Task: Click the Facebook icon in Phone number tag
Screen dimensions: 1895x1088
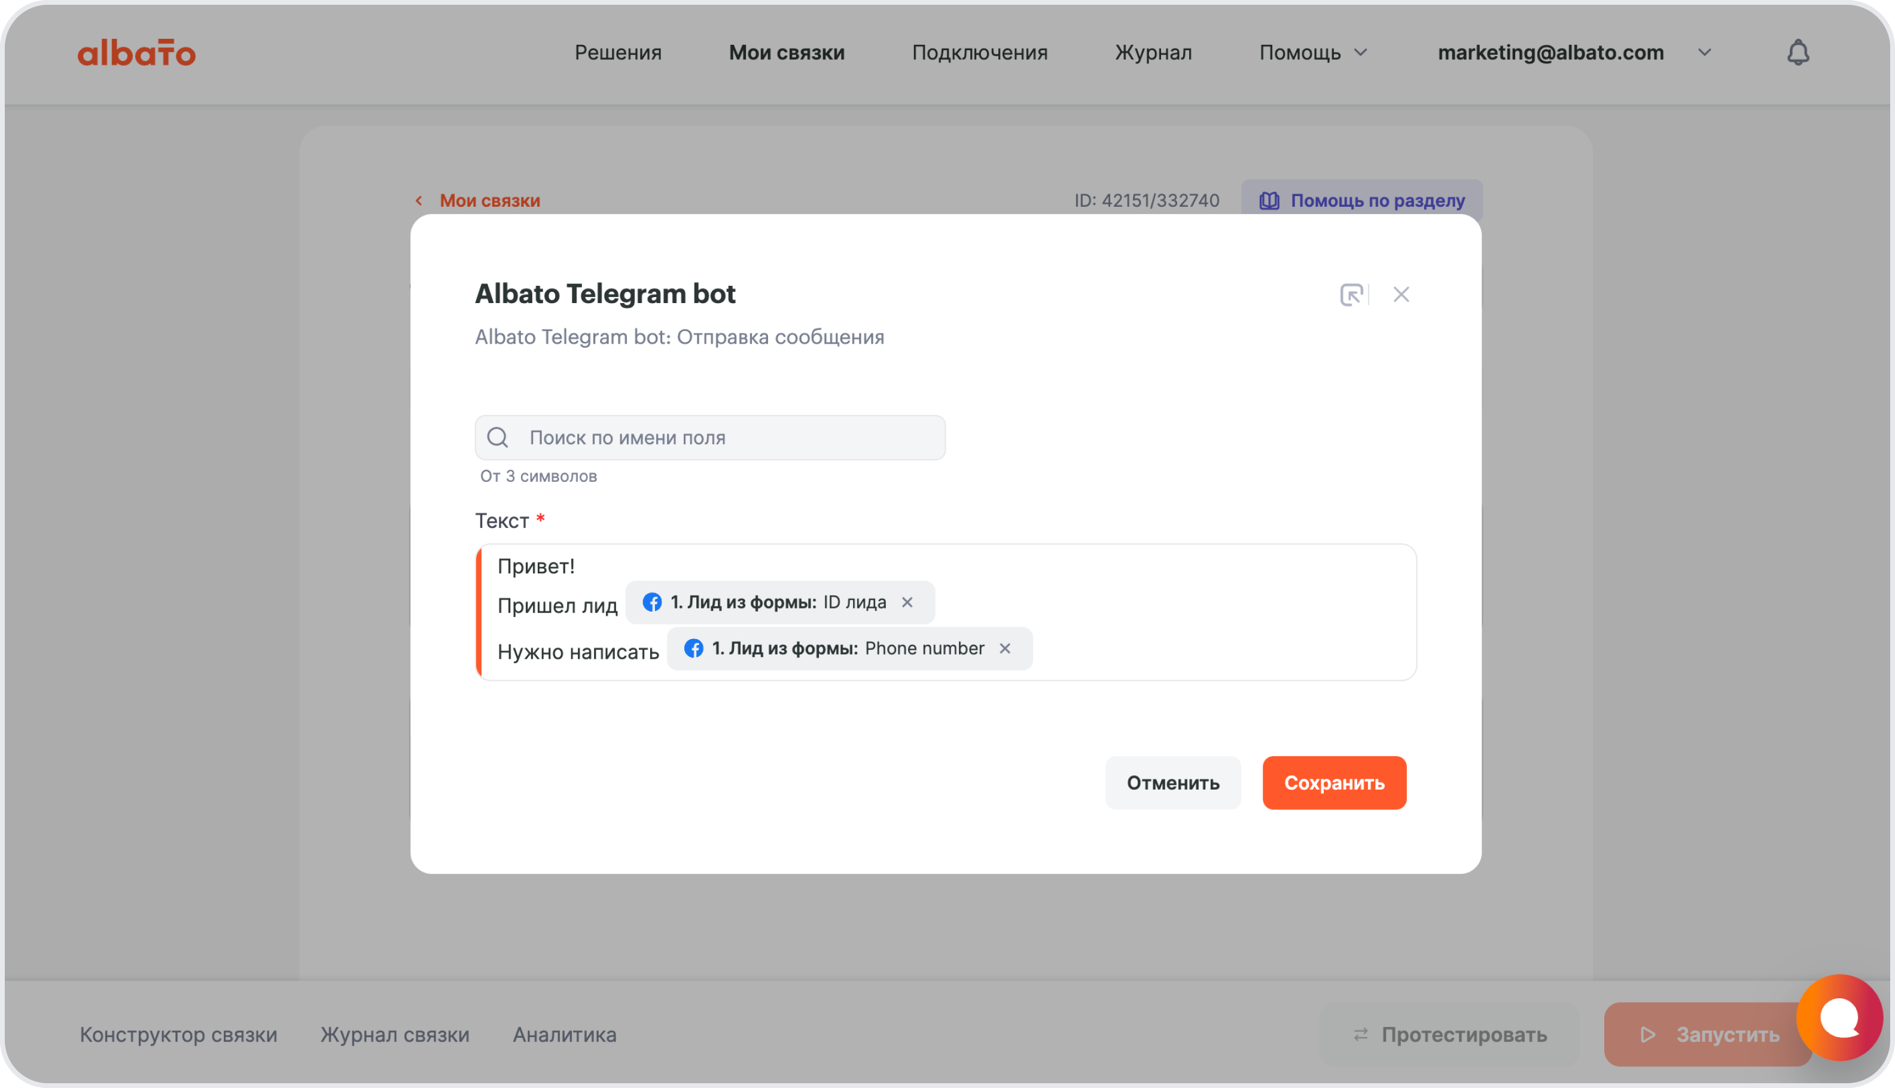Action: [694, 649]
